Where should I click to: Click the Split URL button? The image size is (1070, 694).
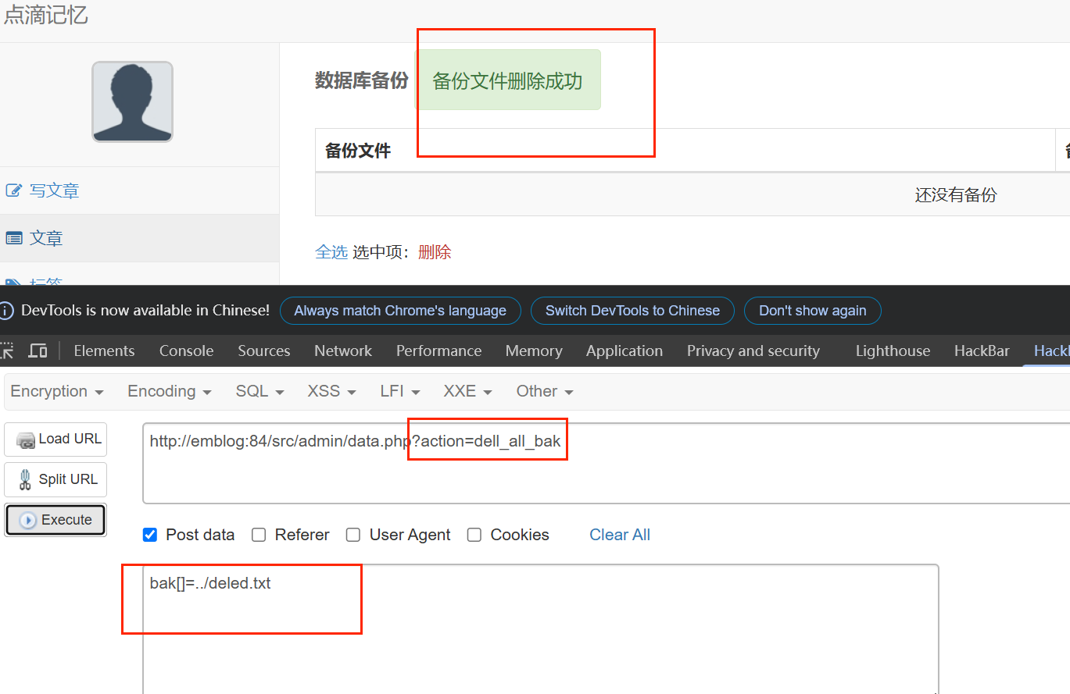[x=56, y=479]
